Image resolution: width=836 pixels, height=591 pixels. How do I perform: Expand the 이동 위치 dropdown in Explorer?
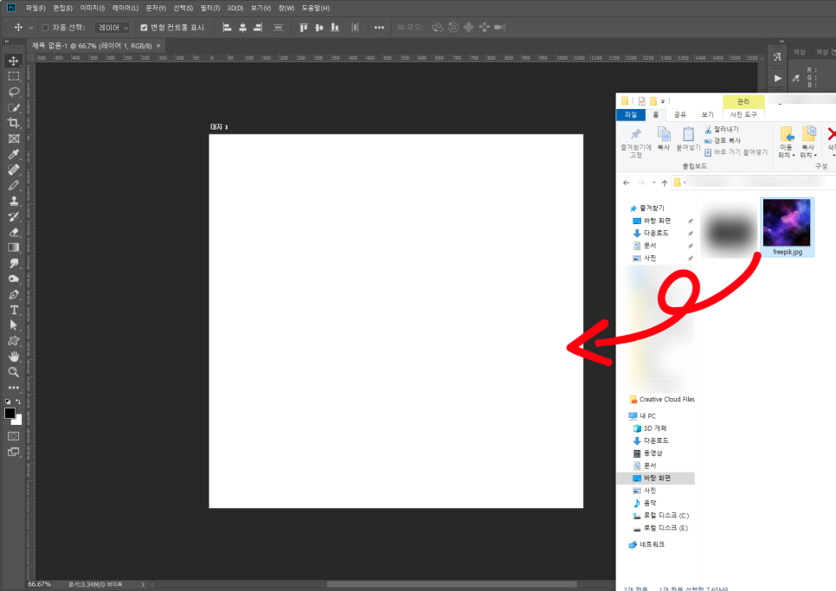coord(786,156)
